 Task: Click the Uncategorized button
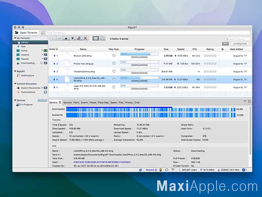240,43
